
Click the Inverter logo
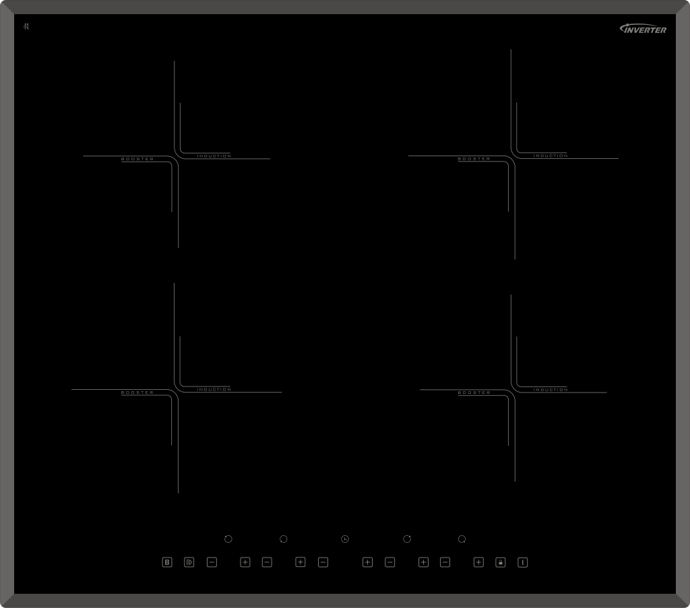[643, 29]
